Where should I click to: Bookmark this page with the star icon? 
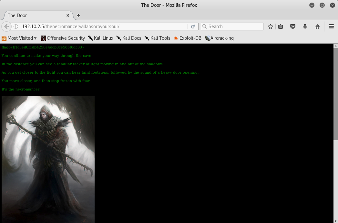click(271, 27)
